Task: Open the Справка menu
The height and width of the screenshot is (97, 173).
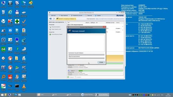Action: pyautogui.click(x=99, y=16)
